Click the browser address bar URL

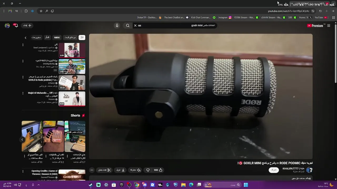click(x=289, y=11)
